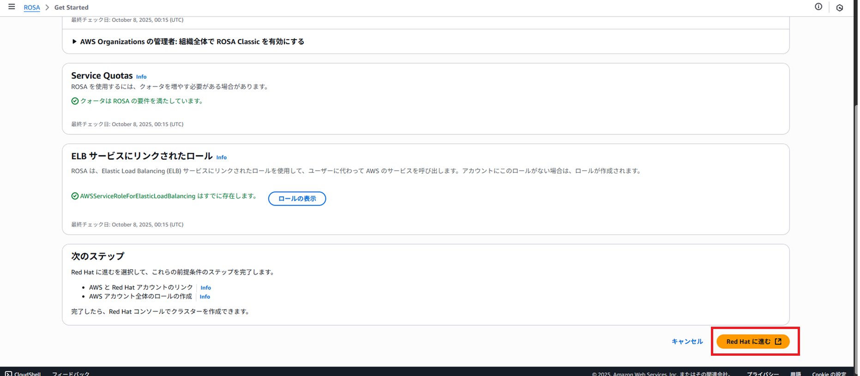This screenshot has width=860, height=376.
Task: Open フィードバック in the footer
Action: (x=71, y=373)
